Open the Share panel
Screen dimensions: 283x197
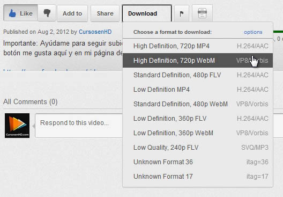[105, 13]
